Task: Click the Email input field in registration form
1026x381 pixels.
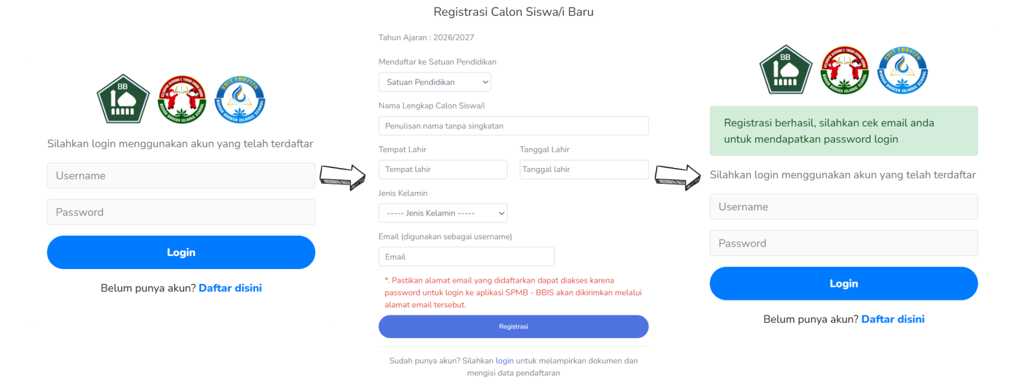Action: point(466,257)
